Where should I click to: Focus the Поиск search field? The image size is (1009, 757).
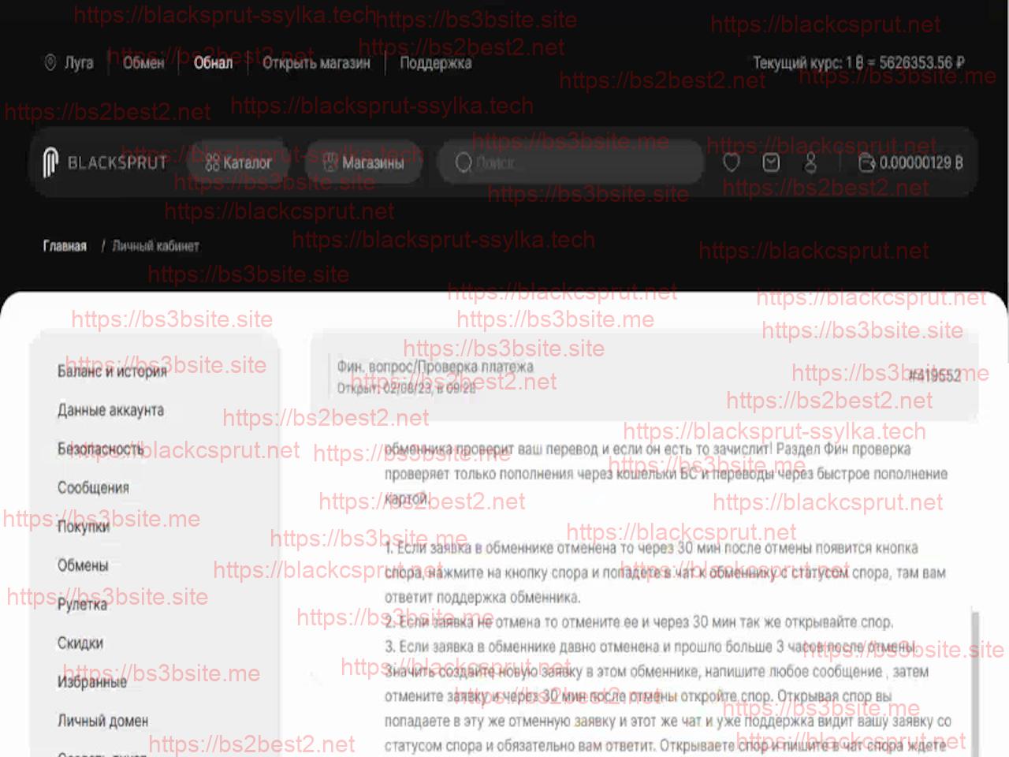[x=571, y=162]
